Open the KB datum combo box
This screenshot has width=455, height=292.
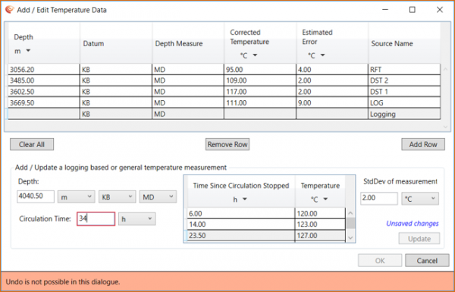click(117, 197)
